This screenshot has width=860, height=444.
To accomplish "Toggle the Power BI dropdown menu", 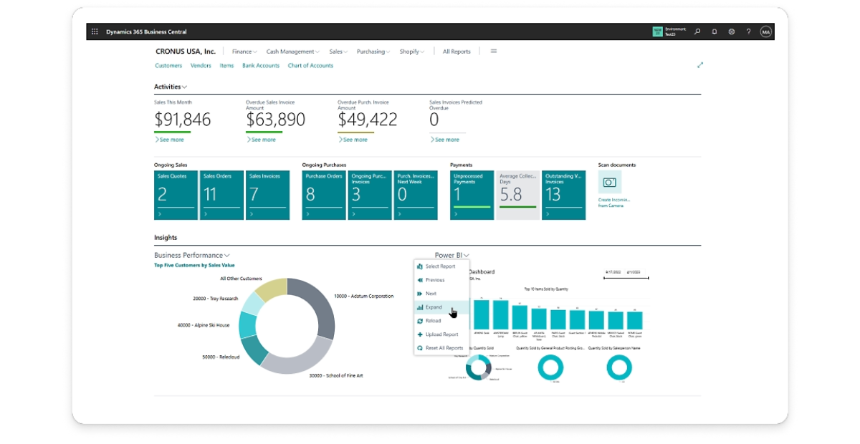I will coord(452,255).
